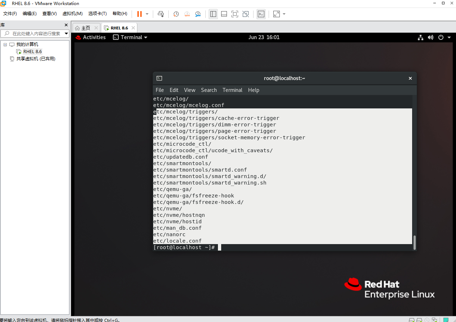
Task: Toggle the library sidebar view button
Action: click(213, 14)
